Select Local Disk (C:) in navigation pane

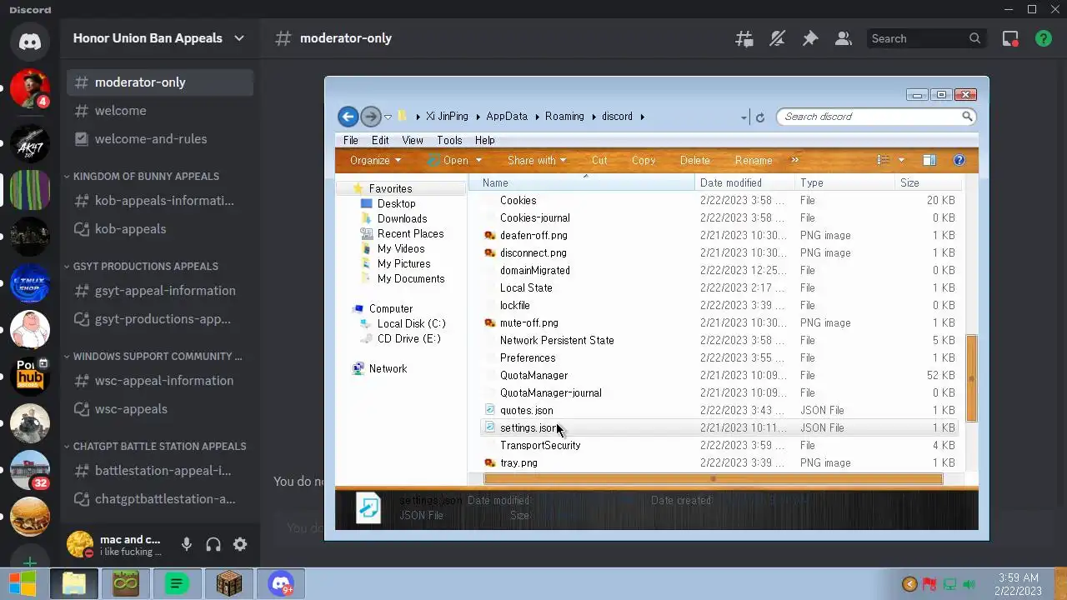[411, 323]
